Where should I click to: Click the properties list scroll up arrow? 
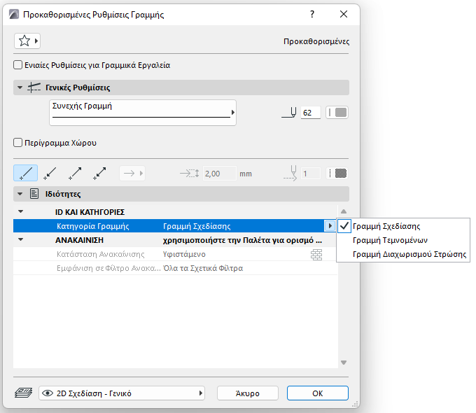coord(344,211)
